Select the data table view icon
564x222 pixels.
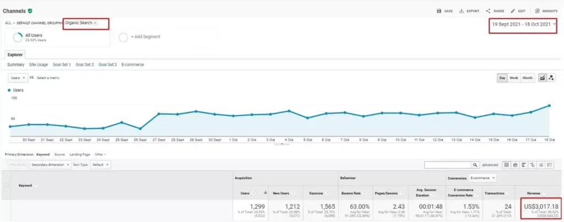[x=505, y=165]
